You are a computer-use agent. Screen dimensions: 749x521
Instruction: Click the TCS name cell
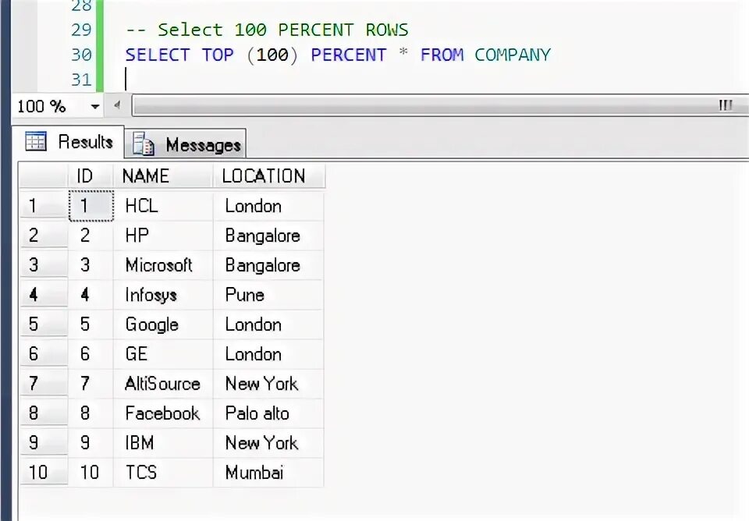pyautogui.click(x=163, y=473)
